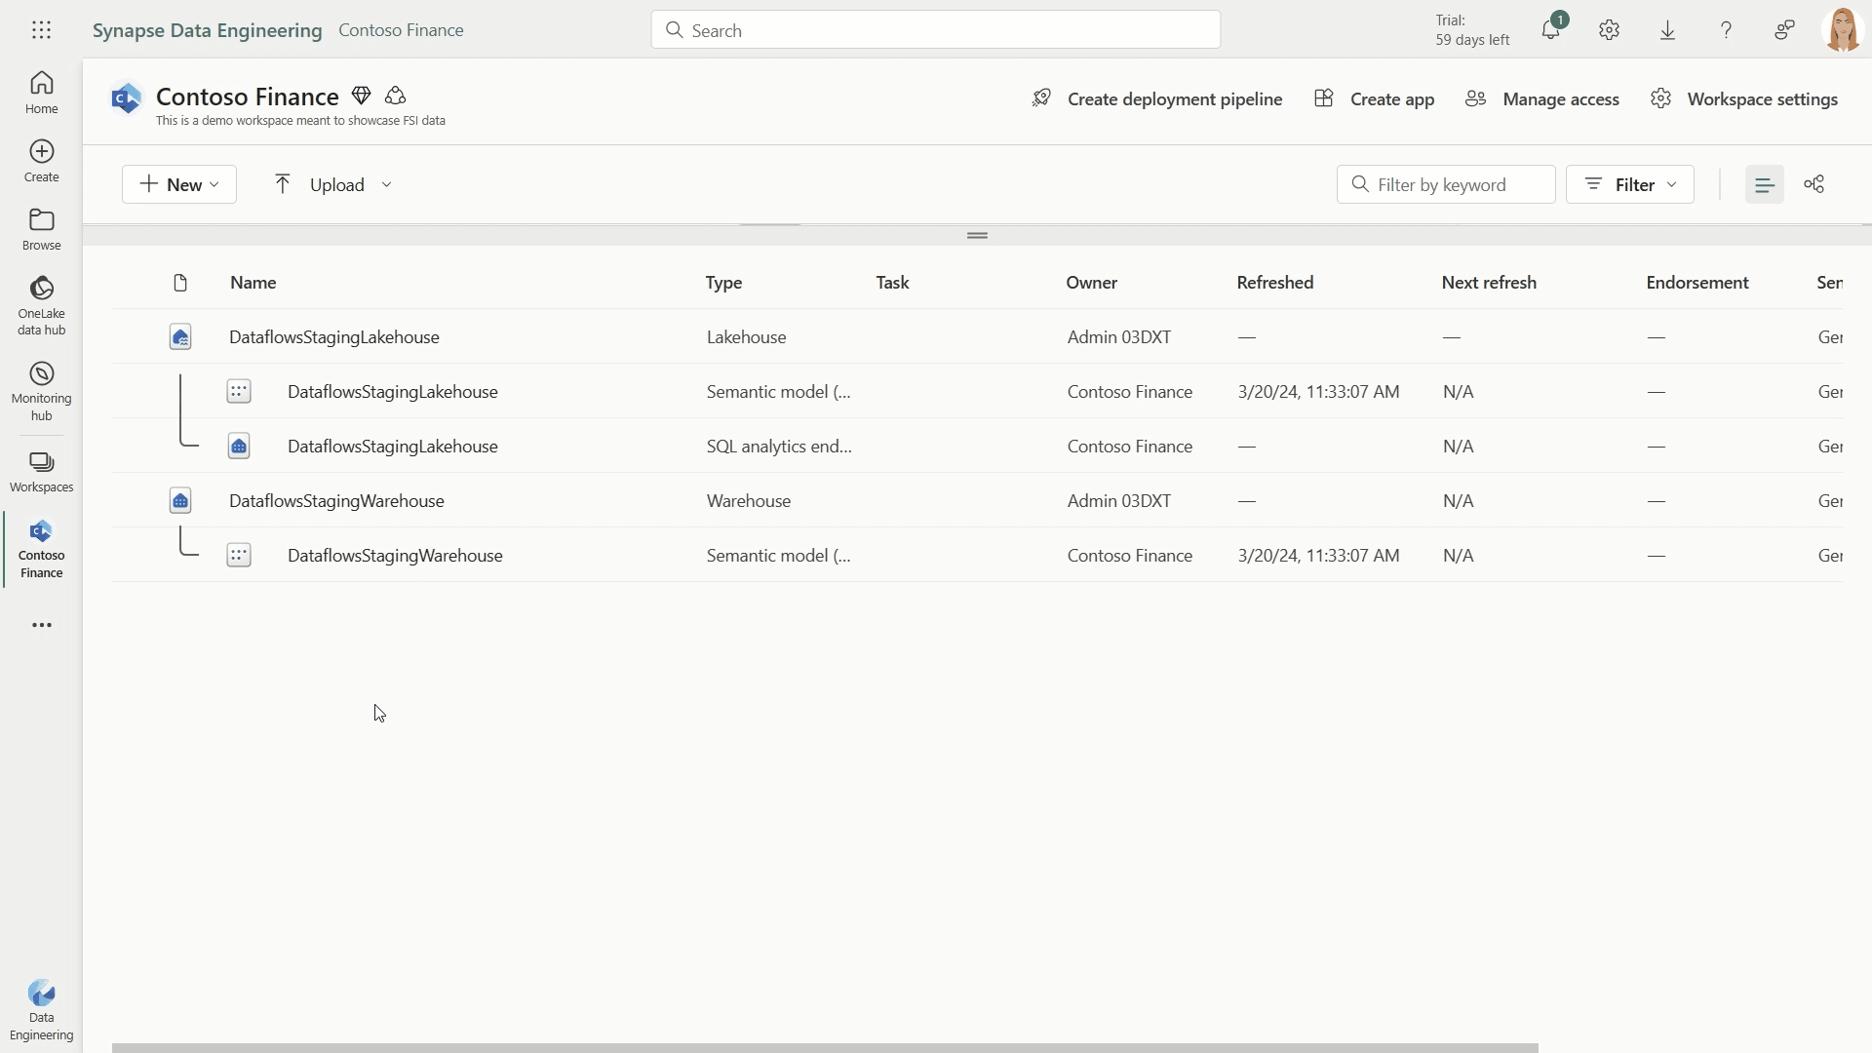This screenshot has width=1872, height=1053.
Task: Open the user profile avatar
Action: click(1842, 30)
